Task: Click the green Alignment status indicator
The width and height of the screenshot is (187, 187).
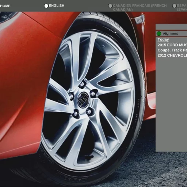Action: click(x=159, y=34)
